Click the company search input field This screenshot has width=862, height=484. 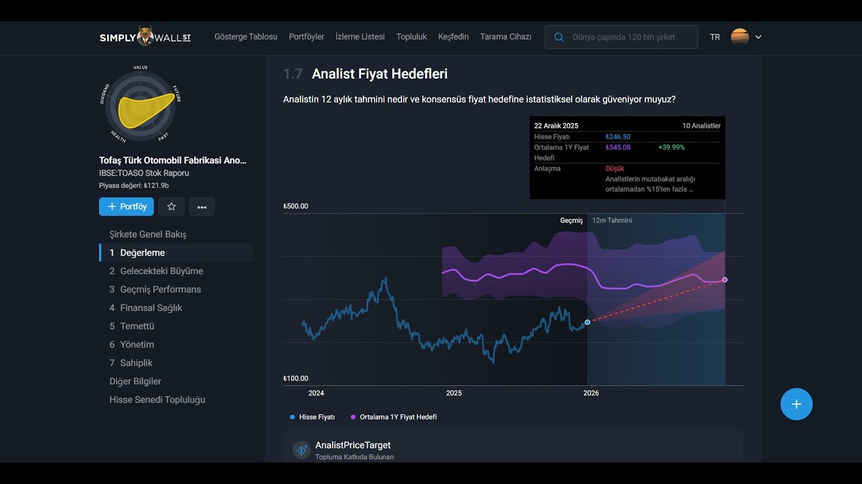click(x=622, y=37)
